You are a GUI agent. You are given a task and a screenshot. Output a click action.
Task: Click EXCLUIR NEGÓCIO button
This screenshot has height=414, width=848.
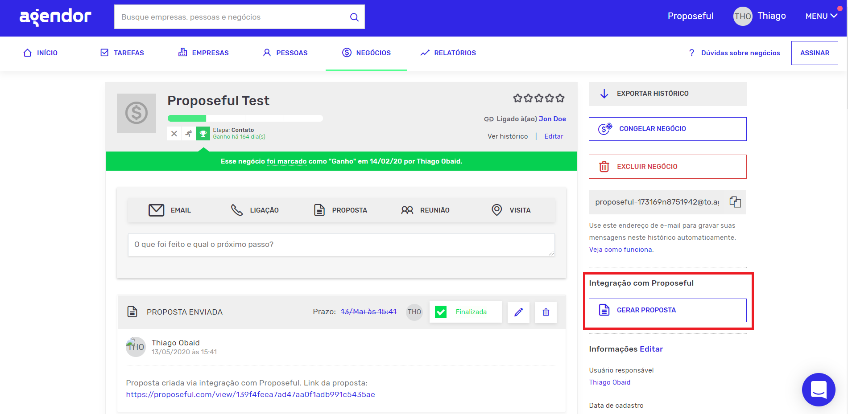pos(667,167)
